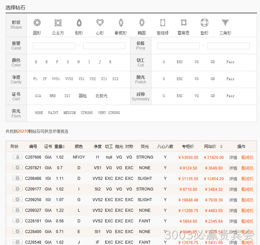260x245 pixels.
Task: Click shape thumbnail for row C209177
Action: pyautogui.click(x=17, y=189)
